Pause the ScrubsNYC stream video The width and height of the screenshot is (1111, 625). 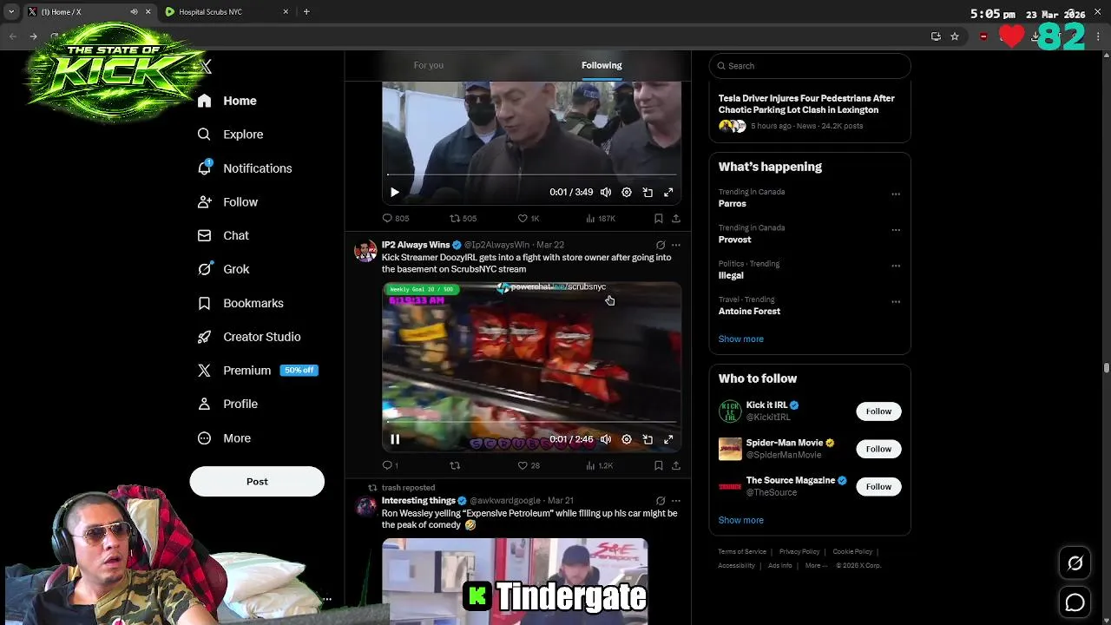[x=395, y=439]
